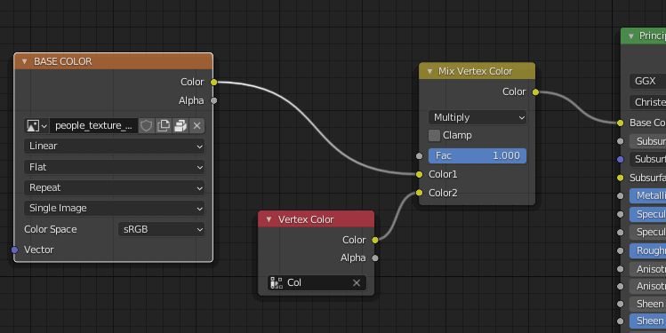
Task: Click the Metallic slider field
Action: click(x=647, y=195)
